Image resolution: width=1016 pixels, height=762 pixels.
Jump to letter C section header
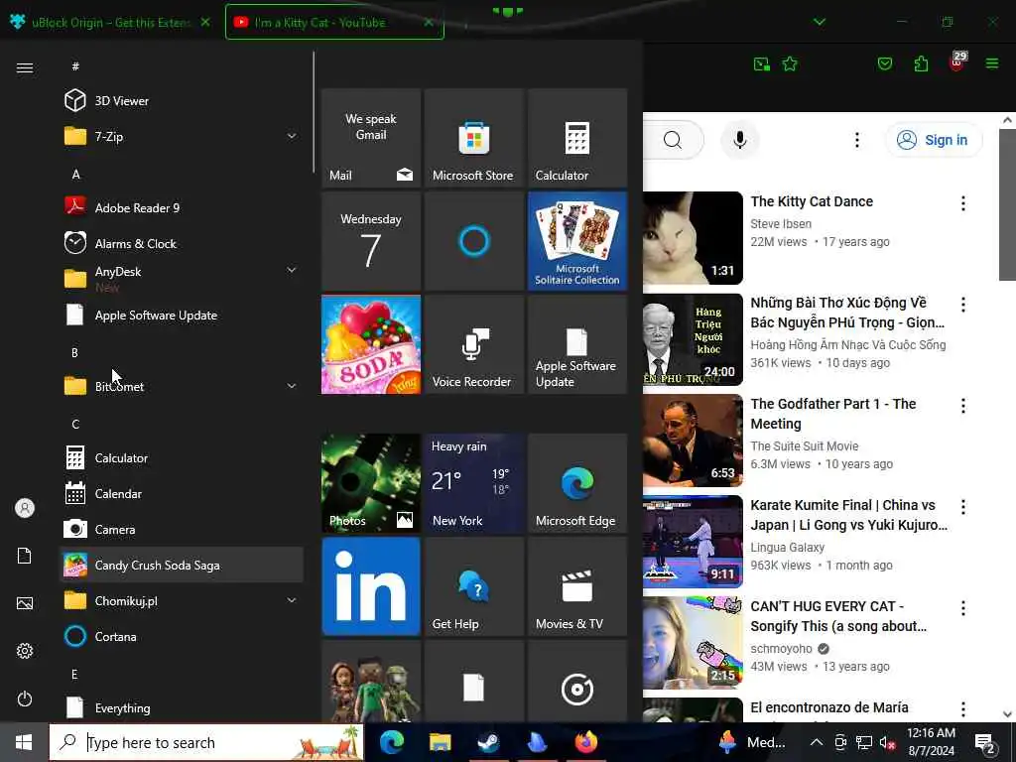(75, 425)
